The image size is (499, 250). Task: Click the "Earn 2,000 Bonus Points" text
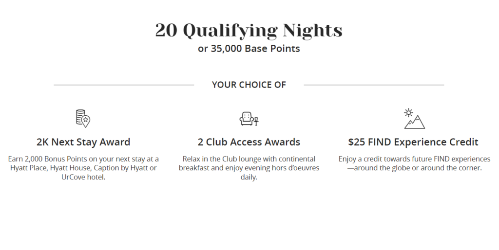coord(50,159)
